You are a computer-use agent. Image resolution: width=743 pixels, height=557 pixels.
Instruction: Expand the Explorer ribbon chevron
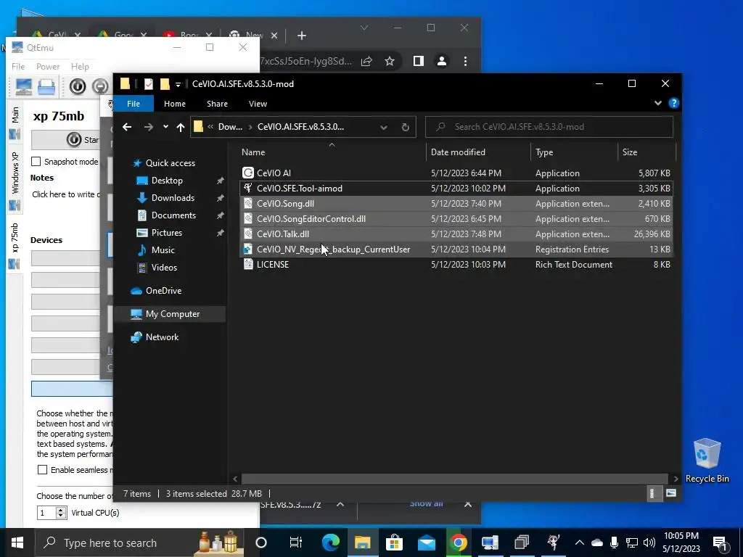pos(657,103)
